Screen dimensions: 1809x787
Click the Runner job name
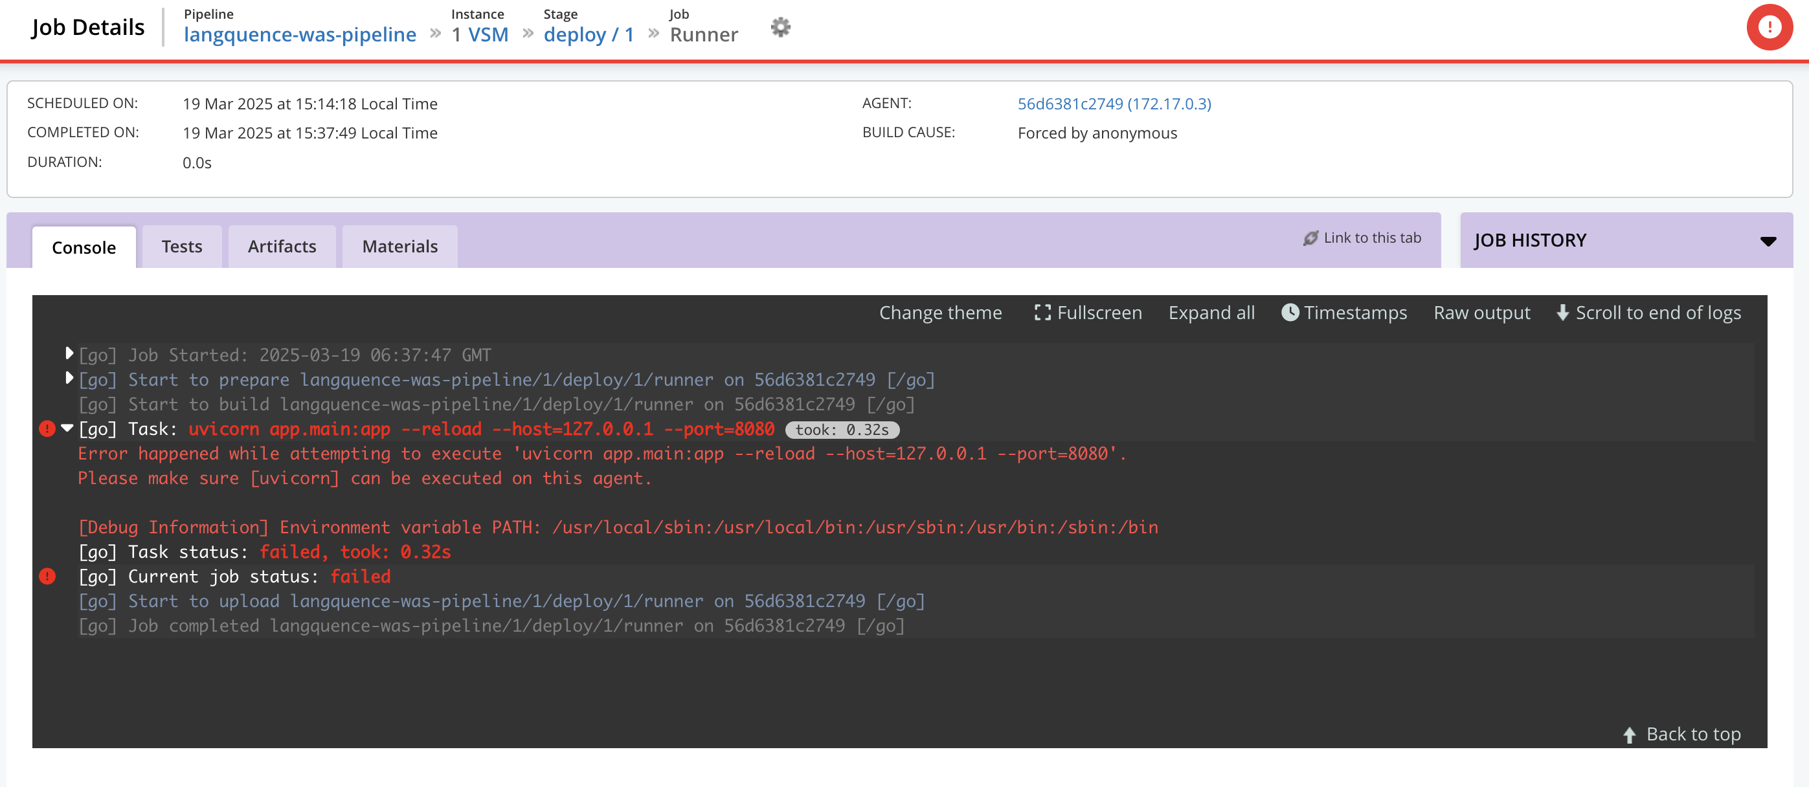coord(704,34)
